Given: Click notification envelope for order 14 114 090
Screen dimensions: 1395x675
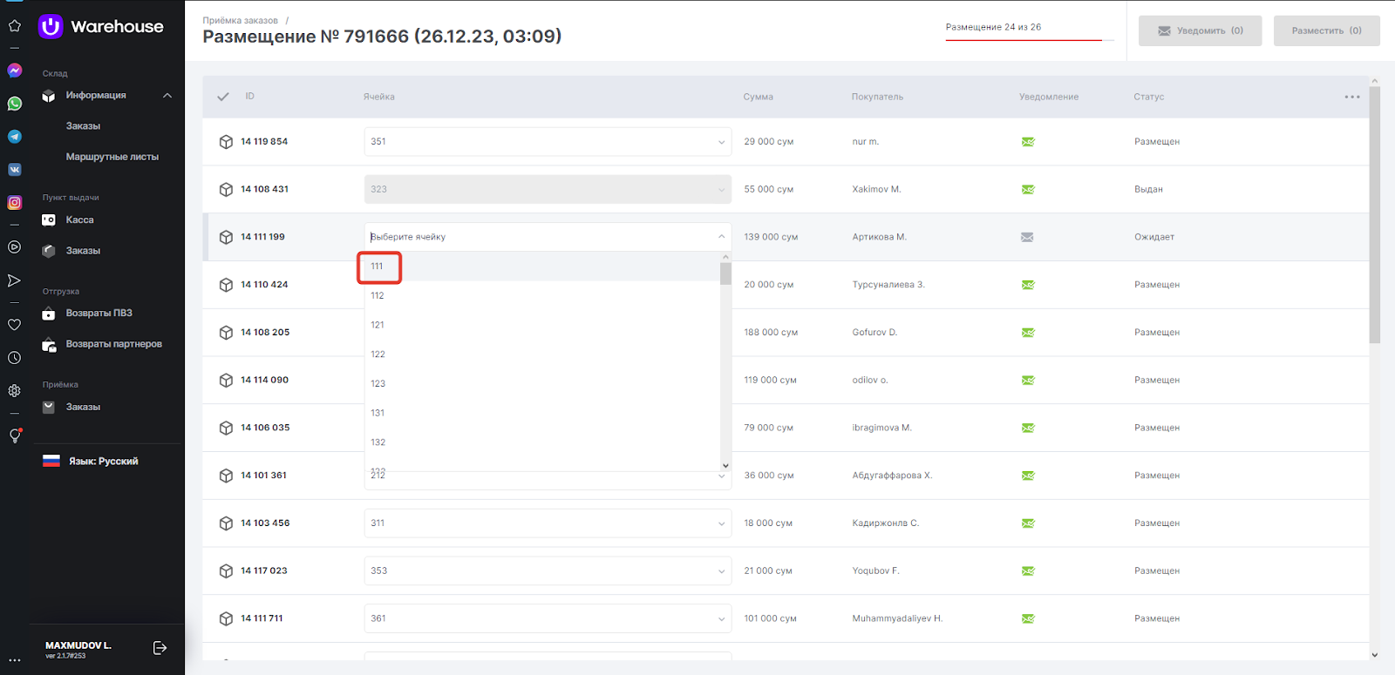Looking at the screenshot, I should [1028, 381].
